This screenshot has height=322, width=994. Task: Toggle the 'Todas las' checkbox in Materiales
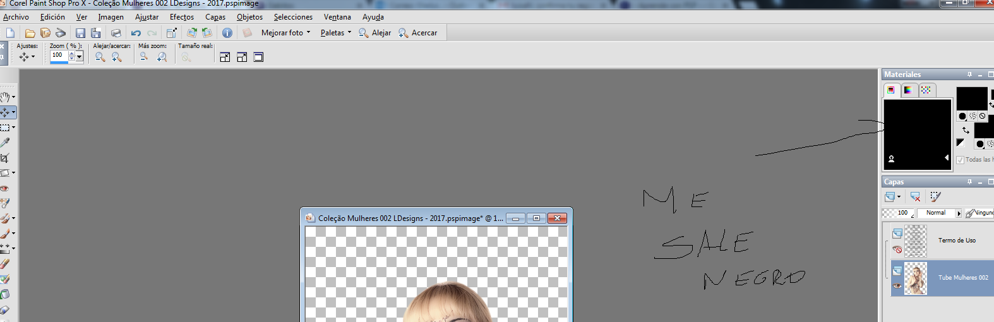tap(960, 160)
